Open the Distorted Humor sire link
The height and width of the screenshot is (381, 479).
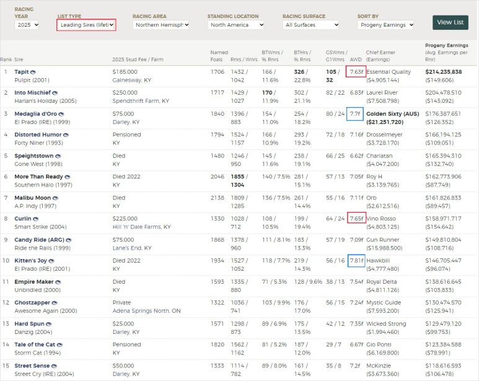click(38, 134)
